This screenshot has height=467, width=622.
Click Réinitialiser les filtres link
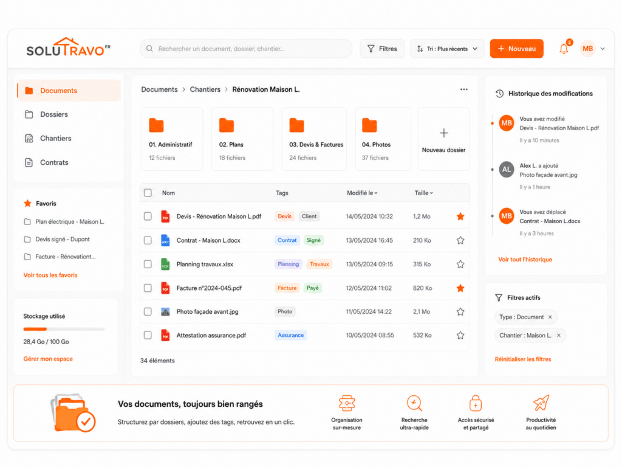point(523,359)
